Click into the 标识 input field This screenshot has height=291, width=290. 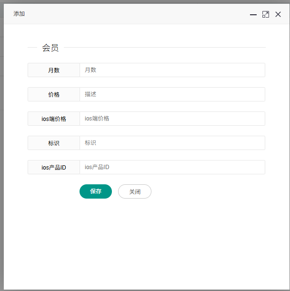[x=172, y=143]
